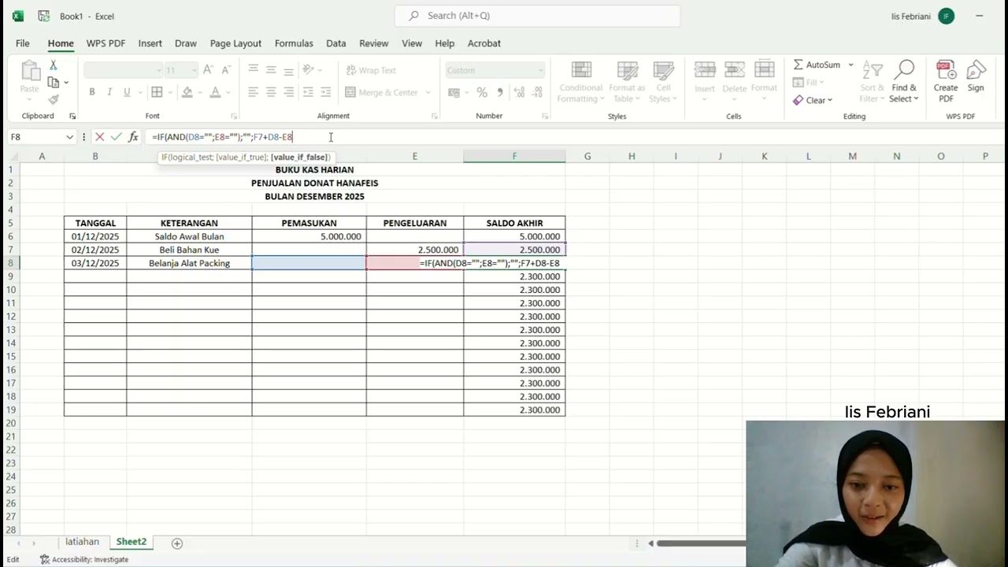Screen dimensions: 1008x567
Task: Click the Increase Indent icon
Action: click(326, 92)
